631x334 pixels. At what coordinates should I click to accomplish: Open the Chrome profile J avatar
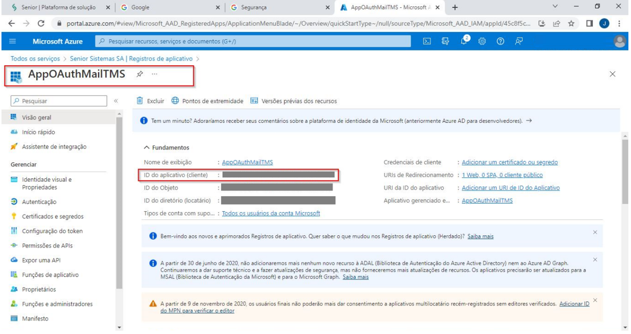(x=604, y=24)
